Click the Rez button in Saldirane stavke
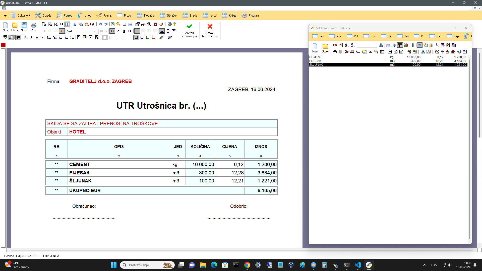The image size is (482, 271). 436,36
